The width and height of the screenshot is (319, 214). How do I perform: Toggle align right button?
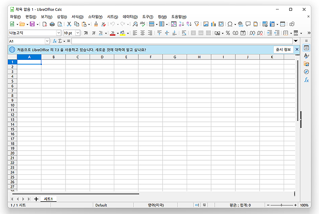click(150, 33)
